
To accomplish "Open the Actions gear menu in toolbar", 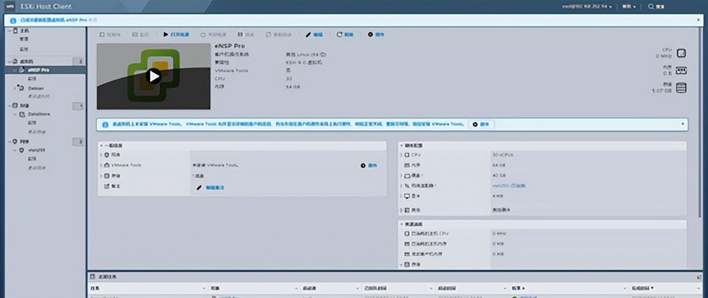I will [x=376, y=34].
